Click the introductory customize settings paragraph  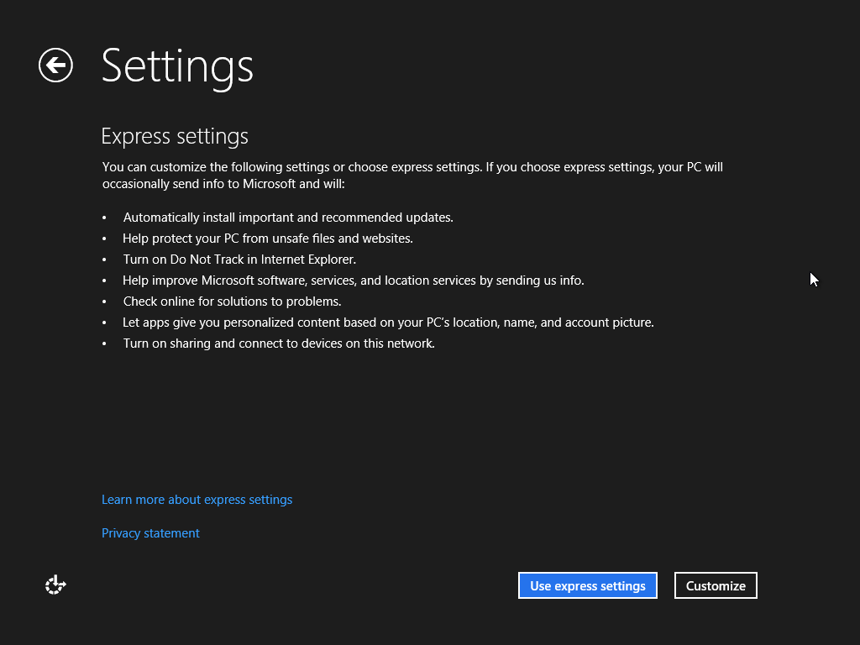click(x=412, y=175)
